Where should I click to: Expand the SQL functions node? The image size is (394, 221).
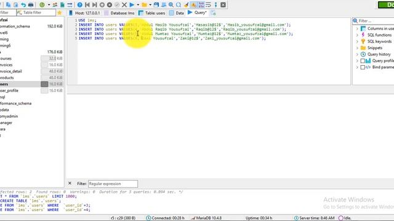tap(357, 35)
